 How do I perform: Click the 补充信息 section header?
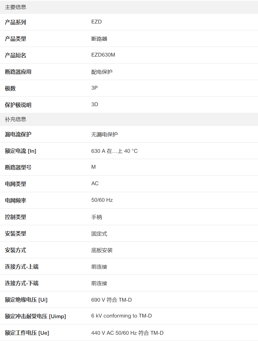tap(16, 119)
